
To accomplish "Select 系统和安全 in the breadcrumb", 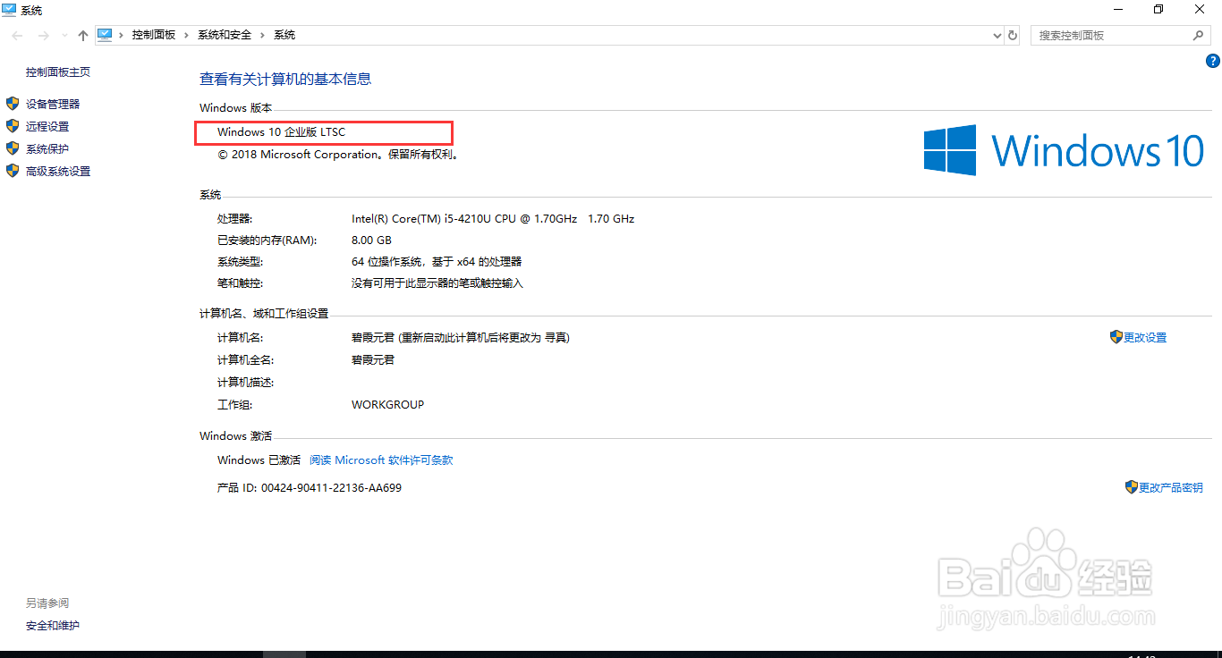I will point(225,35).
